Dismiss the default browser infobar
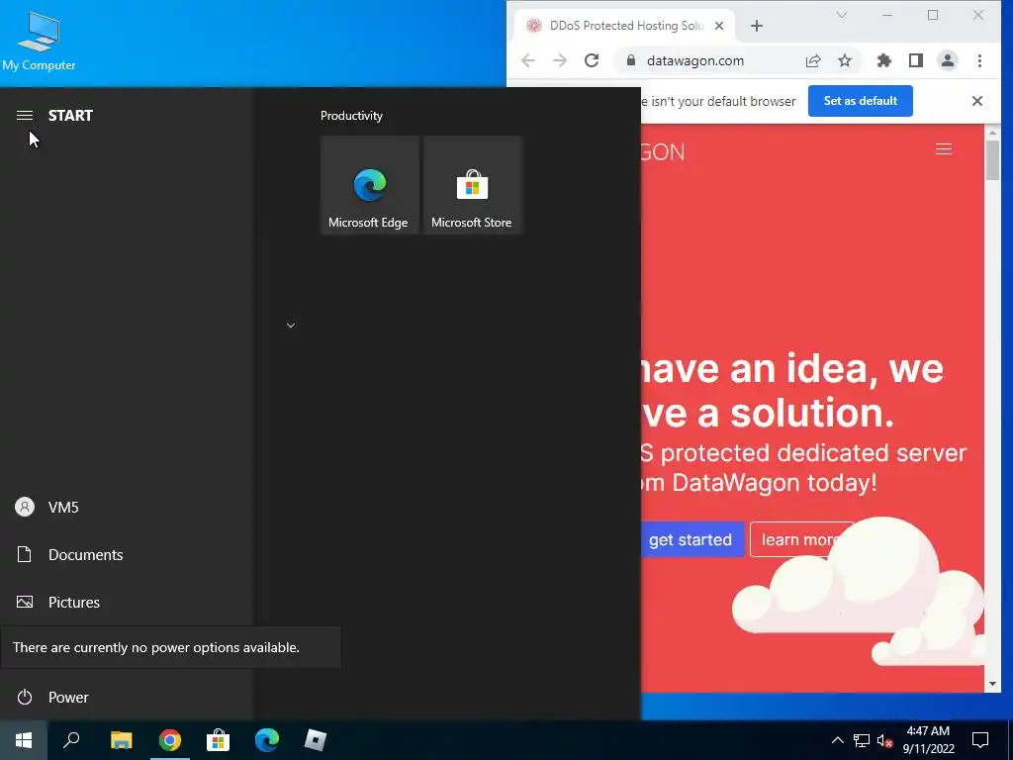The image size is (1013, 760). coord(976,101)
